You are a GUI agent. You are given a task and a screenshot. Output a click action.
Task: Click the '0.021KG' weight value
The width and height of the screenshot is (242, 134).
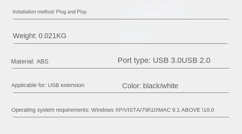coord(52,36)
